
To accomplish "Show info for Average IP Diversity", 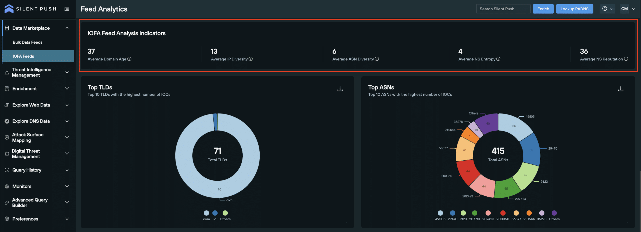I will pyautogui.click(x=251, y=59).
